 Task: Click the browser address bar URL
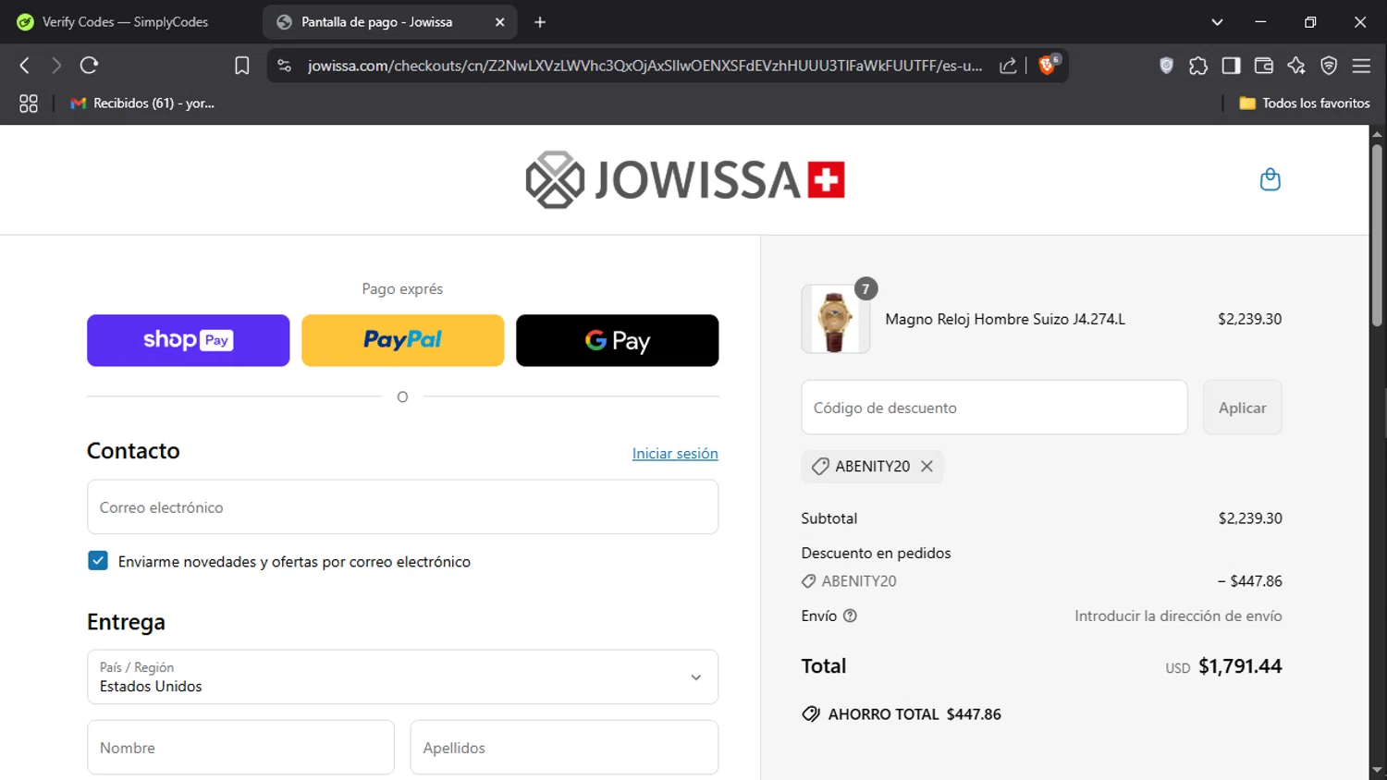pyautogui.click(x=644, y=66)
